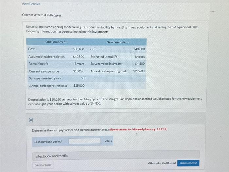
Task: Select the current salvage value $10,280
Action: click(x=79, y=71)
